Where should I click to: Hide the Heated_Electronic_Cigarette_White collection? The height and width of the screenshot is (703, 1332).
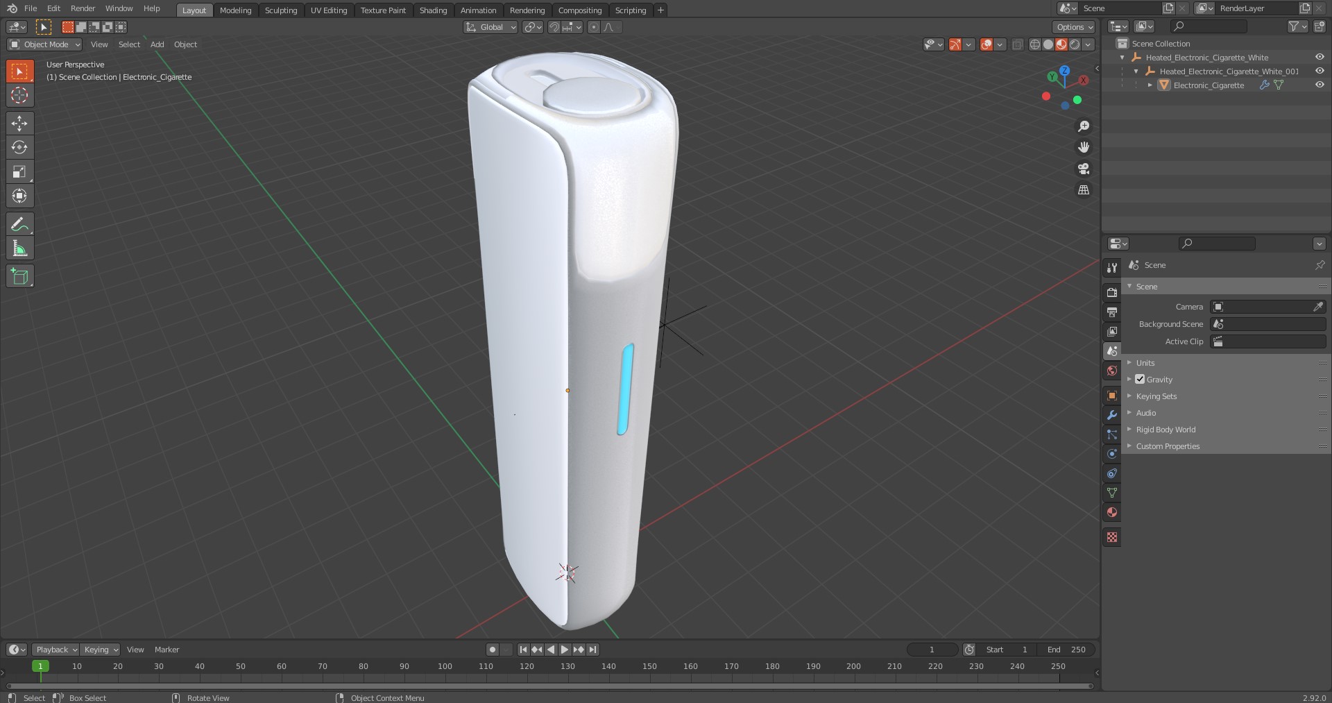[1320, 57]
